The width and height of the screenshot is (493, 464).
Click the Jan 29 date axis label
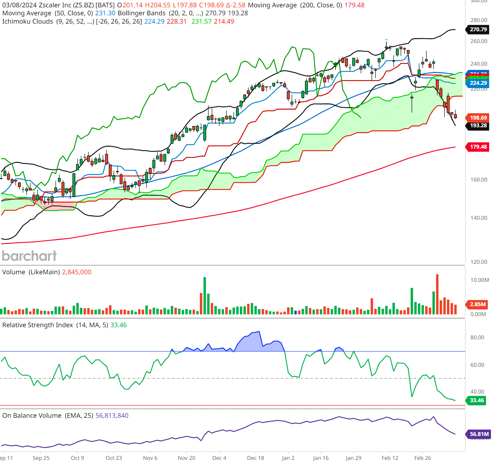coord(354,458)
